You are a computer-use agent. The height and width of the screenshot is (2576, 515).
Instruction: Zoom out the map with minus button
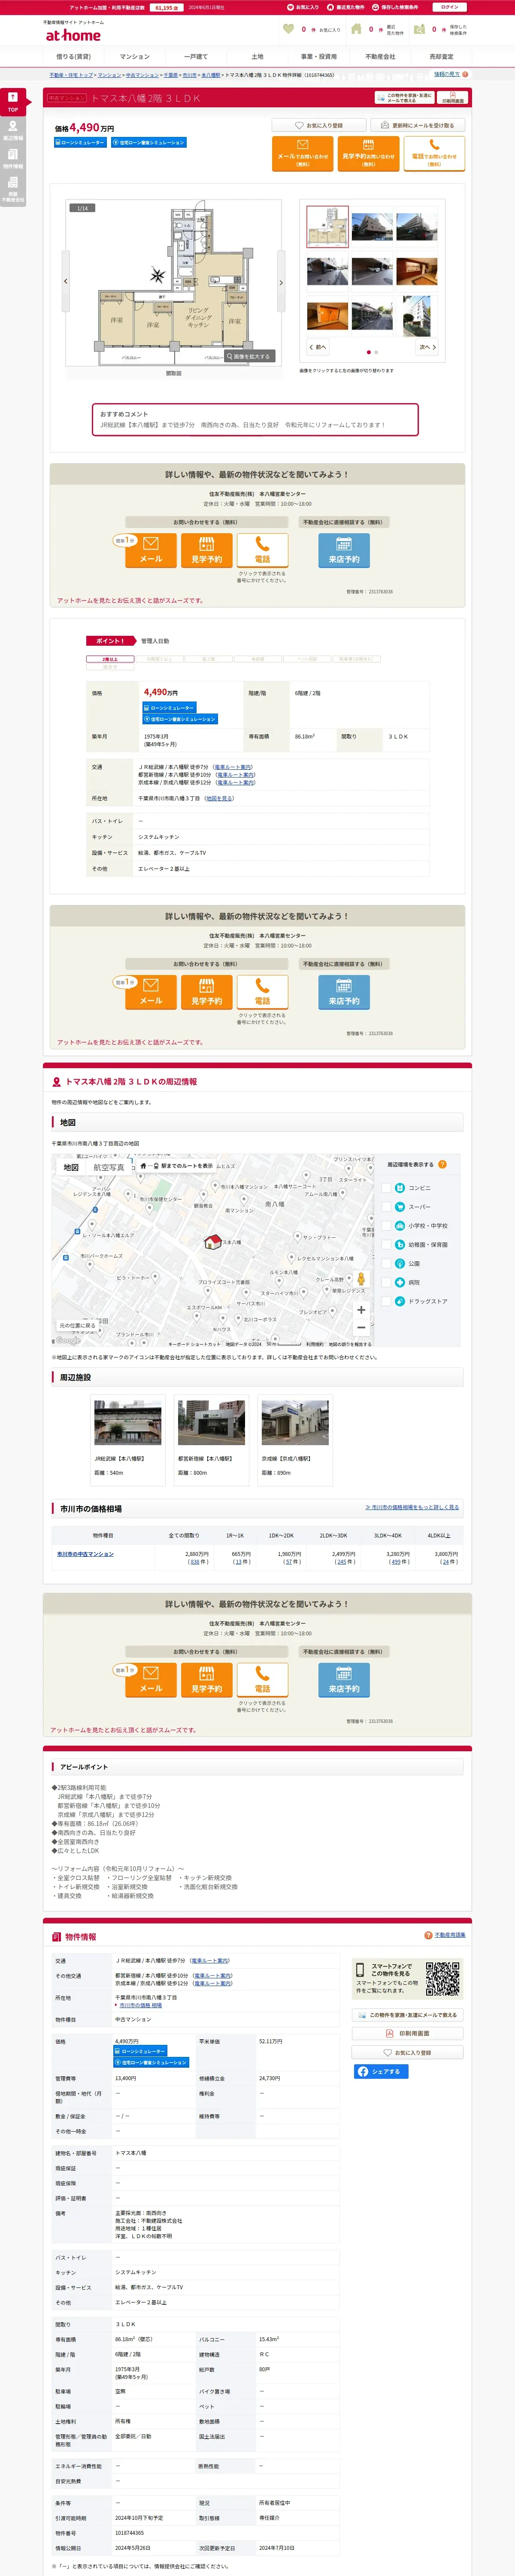[x=361, y=1328]
